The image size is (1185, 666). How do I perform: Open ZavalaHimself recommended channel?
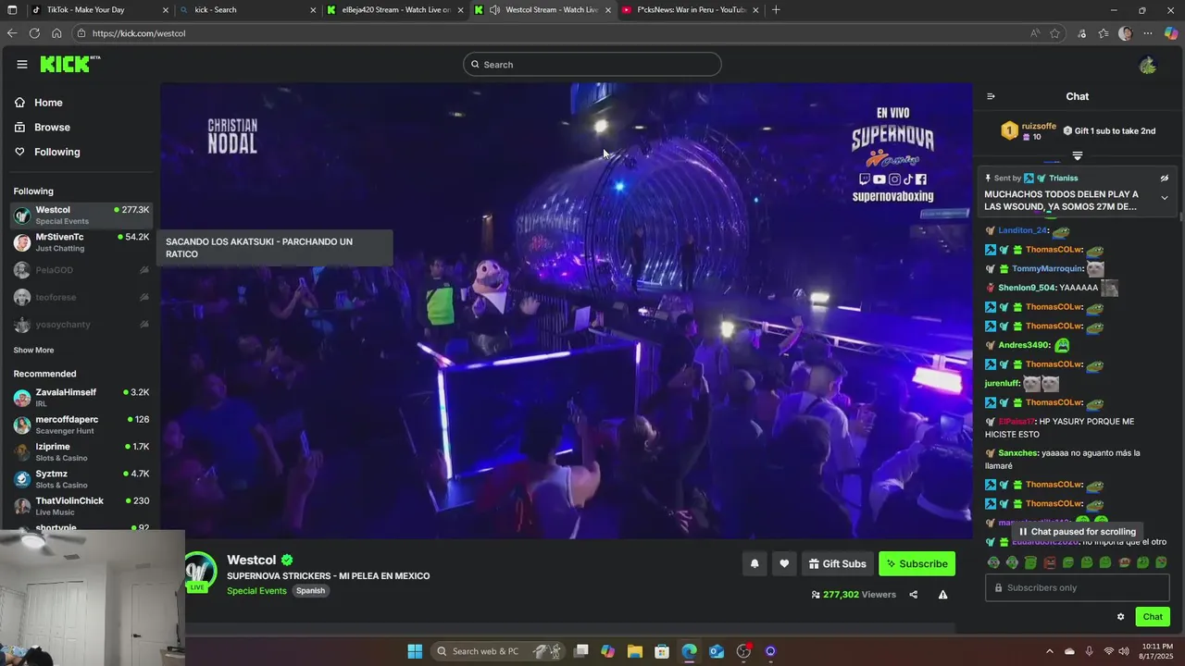coord(81,398)
